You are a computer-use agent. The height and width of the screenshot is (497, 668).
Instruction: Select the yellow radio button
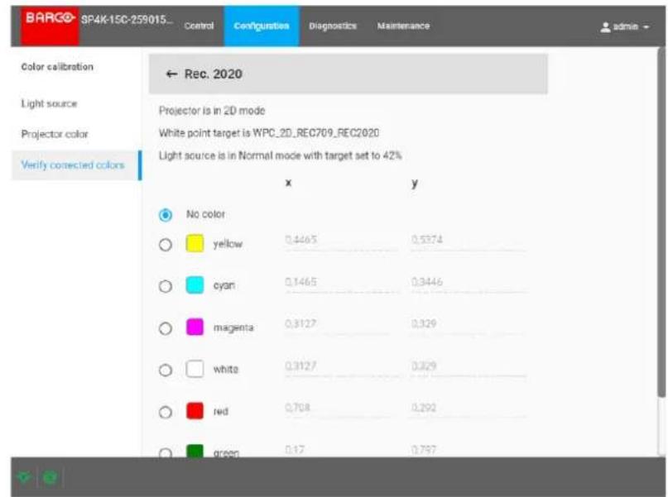(166, 245)
